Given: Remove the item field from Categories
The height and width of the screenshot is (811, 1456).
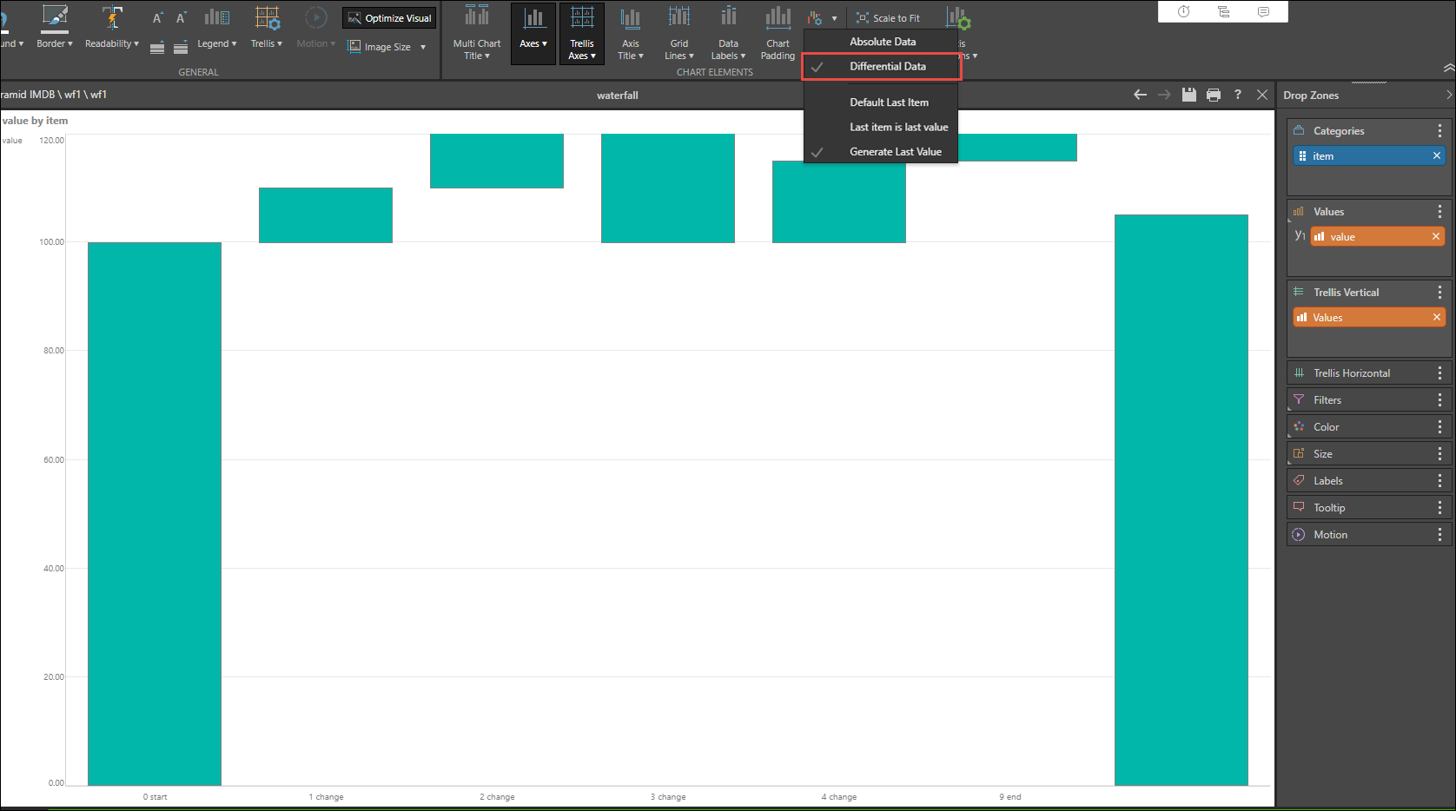Looking at the screenshot, I should click(x=1438, y=155).
